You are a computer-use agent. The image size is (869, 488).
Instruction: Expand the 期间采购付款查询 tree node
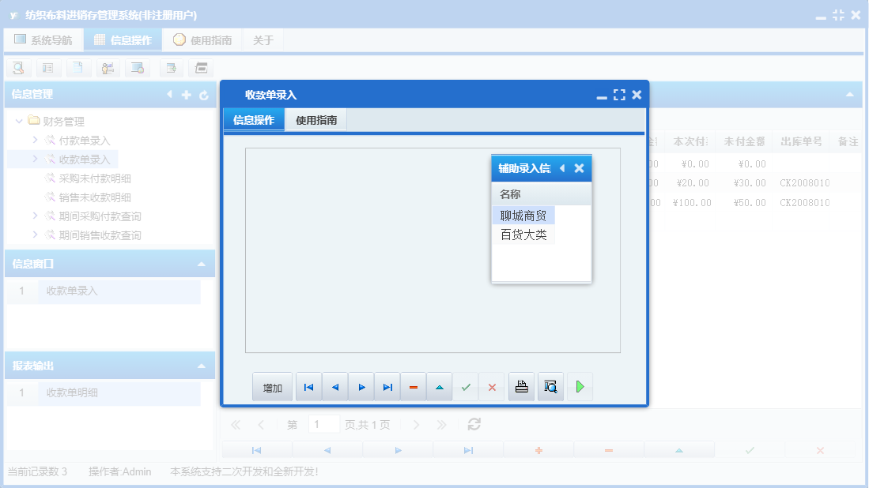[x=36, y=216]
